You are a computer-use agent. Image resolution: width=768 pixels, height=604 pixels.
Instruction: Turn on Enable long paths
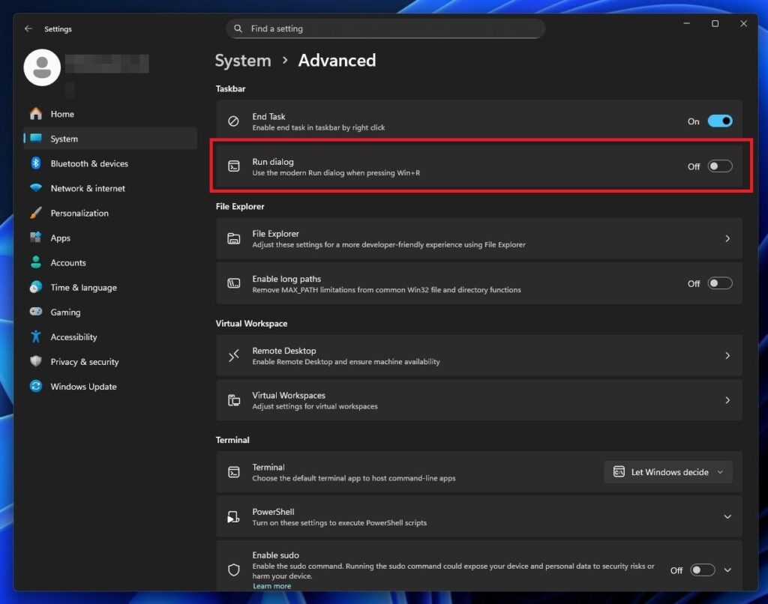(718, 283)
